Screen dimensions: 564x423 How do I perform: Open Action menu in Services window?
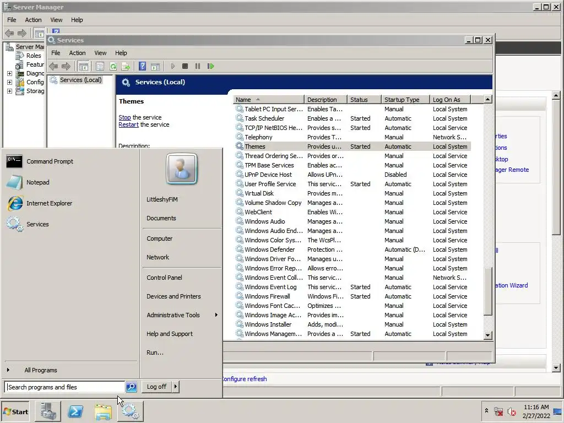tap(77, 53)
